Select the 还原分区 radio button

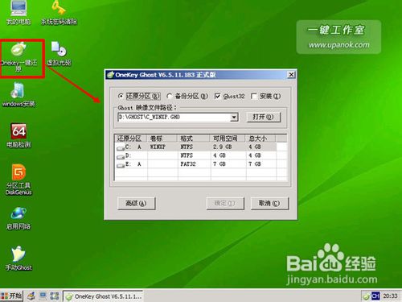click(121, 96)
